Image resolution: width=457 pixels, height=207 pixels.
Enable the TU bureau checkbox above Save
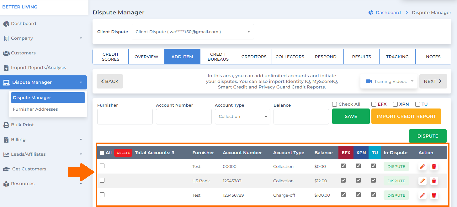pos(417,104)
